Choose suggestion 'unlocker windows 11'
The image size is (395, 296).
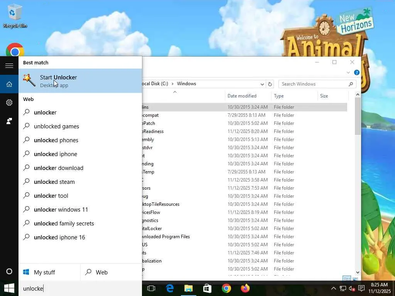click(80, 209)
